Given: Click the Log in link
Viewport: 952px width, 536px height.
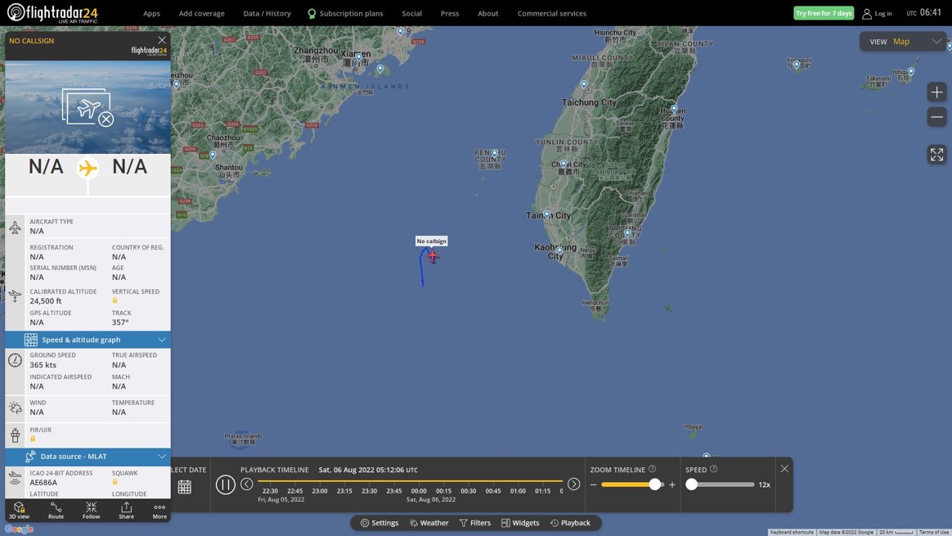Looking at the screenshot, I should tap(877, 13).
